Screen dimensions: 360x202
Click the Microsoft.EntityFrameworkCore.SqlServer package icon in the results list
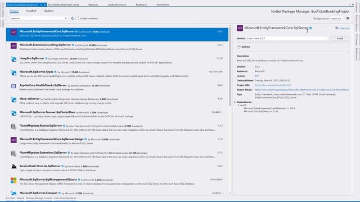tap(13, 33)
